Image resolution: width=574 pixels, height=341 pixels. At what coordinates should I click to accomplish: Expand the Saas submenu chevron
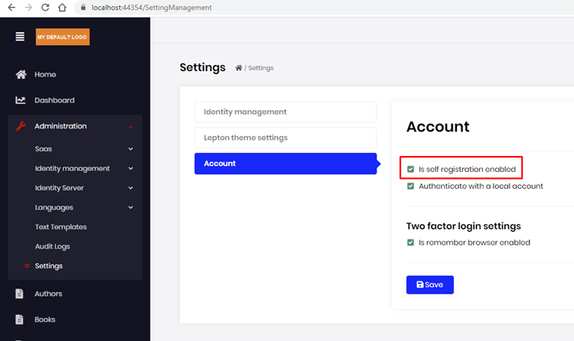(131, 149)
